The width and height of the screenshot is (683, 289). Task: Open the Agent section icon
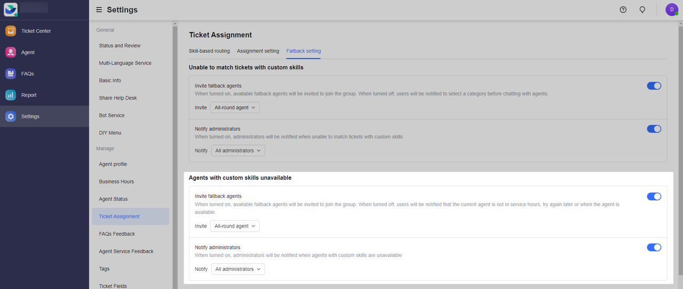(11, 52)
